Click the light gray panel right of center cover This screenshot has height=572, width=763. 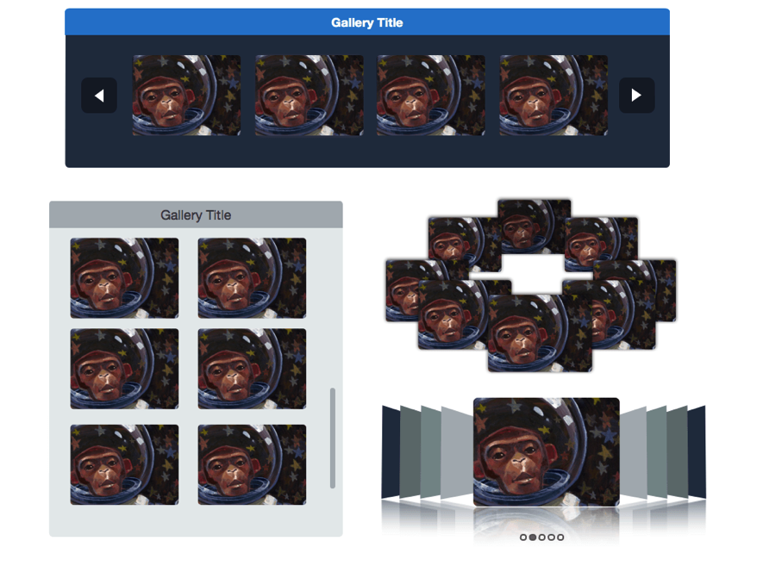click(633, 453)
